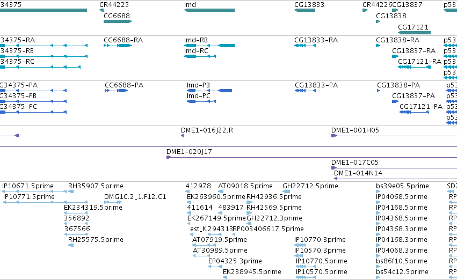Select EST IP10770.3prime
Viewport: 457px width, 280px height.
pyautogui.click(x=300, y=245)
